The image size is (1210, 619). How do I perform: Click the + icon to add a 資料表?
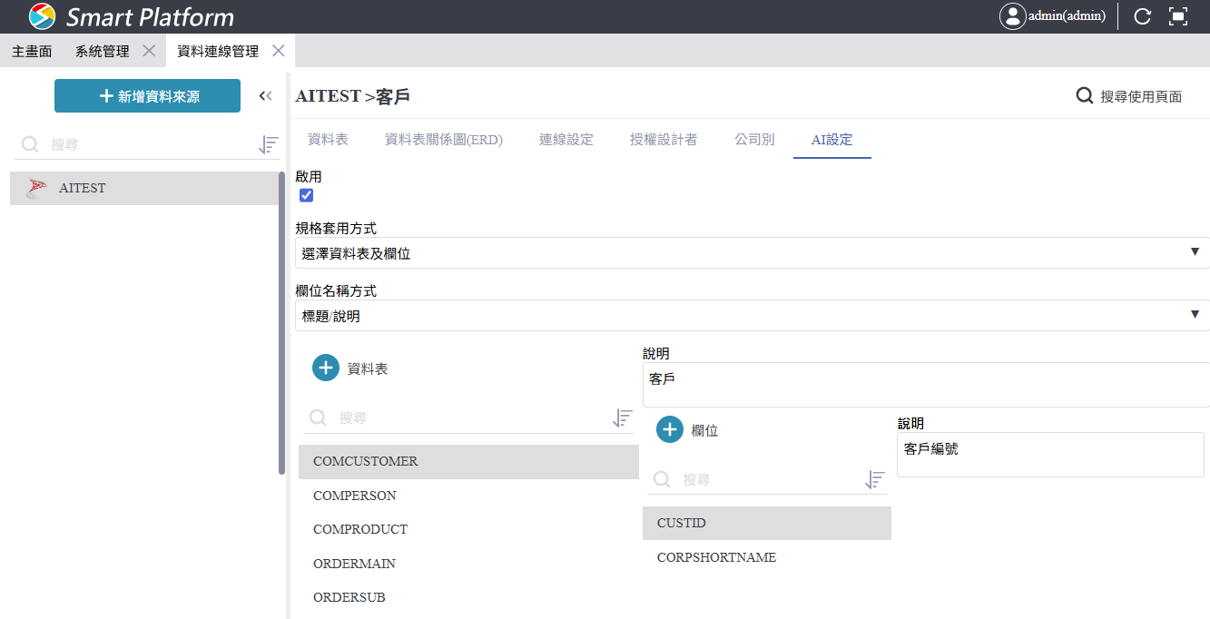click(325, 368)
